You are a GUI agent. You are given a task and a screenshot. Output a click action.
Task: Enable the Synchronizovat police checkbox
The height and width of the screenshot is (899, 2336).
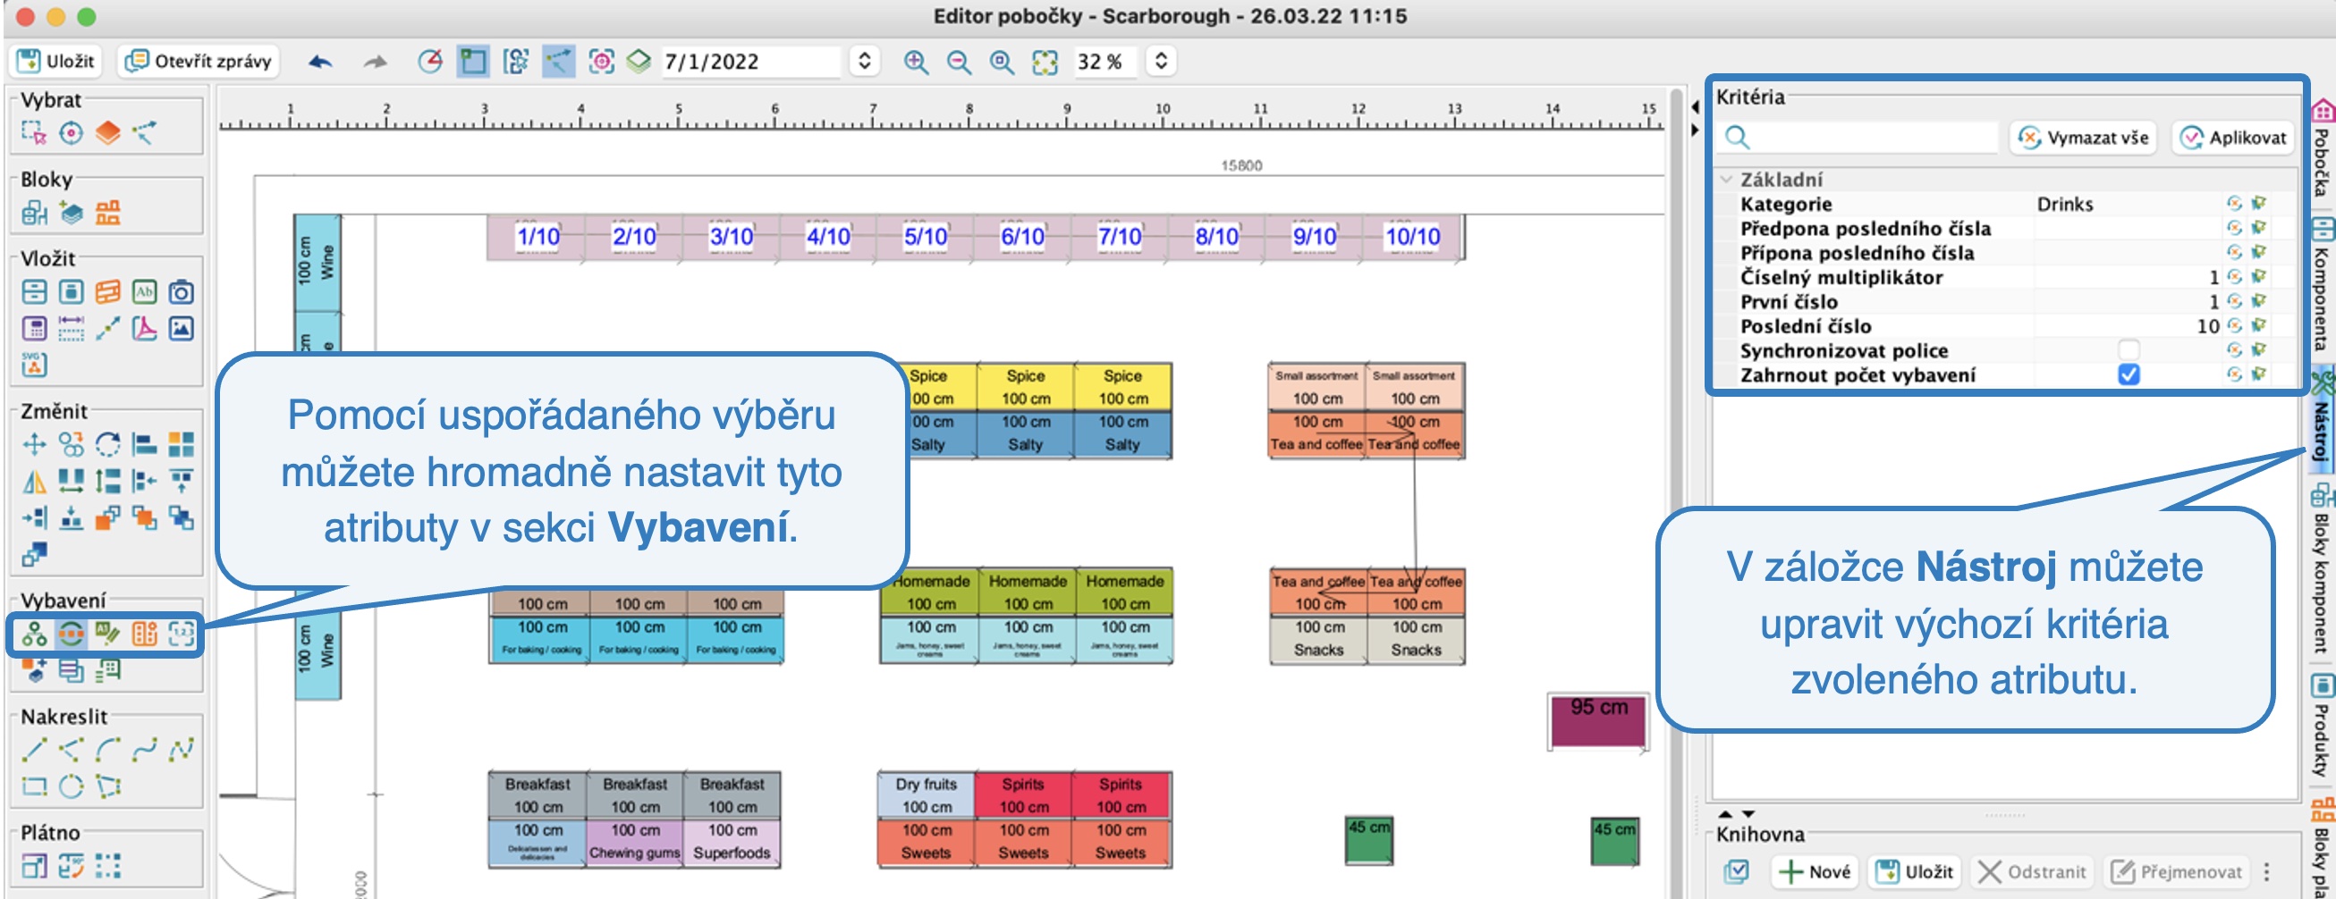pyautogui.click(x=2129, y=349)
